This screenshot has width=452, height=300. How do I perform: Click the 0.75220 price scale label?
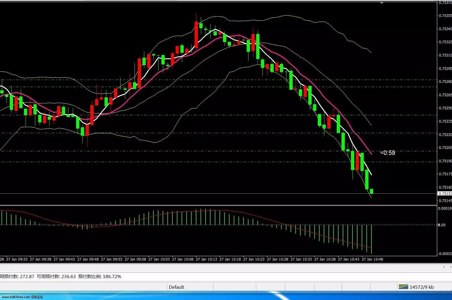pyautogui.click(x=445, y=134)
